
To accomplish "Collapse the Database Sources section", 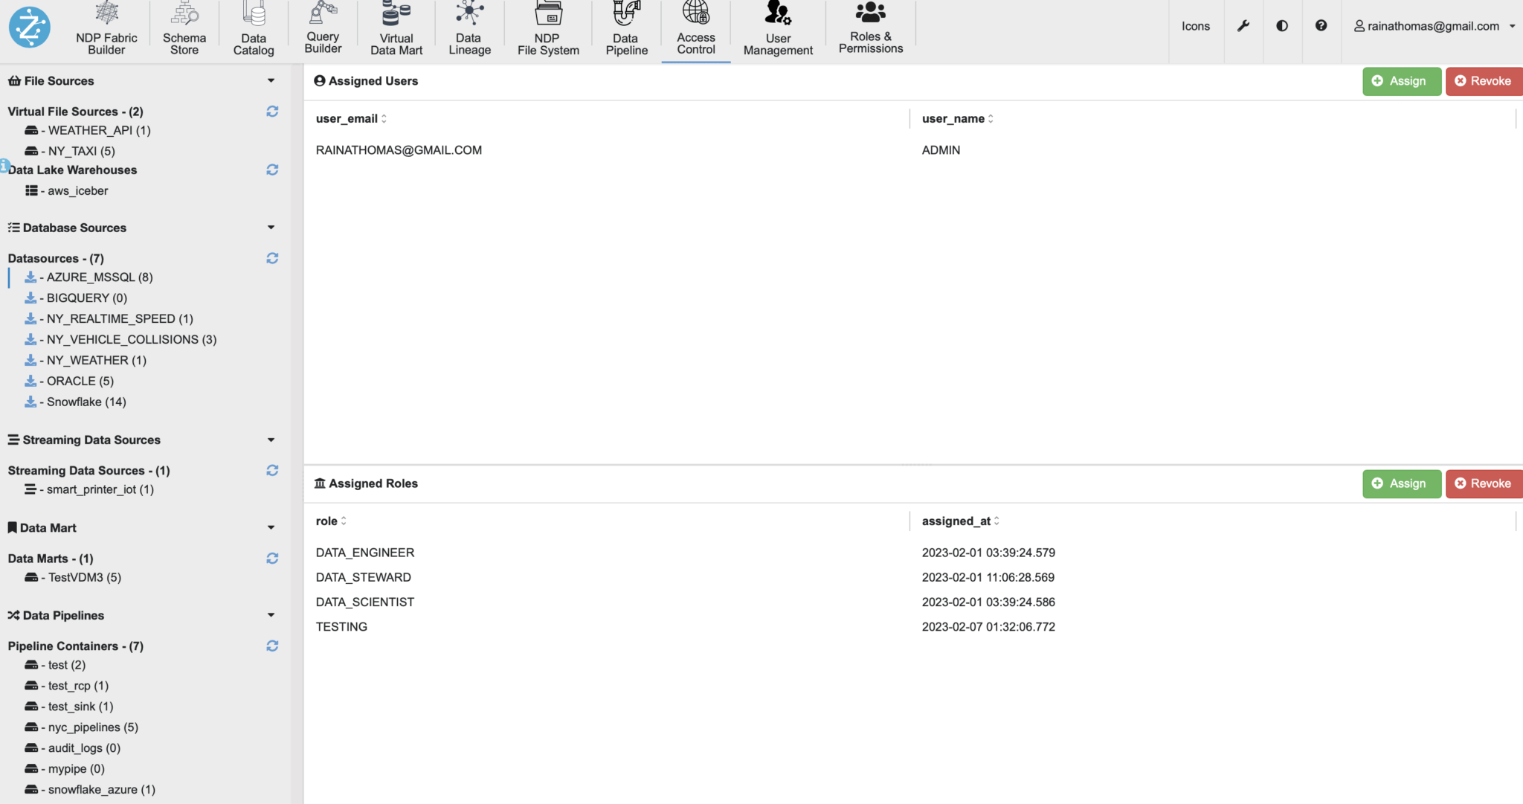I will [x=271, y=228].
